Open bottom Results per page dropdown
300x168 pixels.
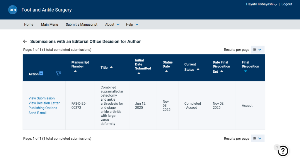pyautogui.click(x=258, y=139)
